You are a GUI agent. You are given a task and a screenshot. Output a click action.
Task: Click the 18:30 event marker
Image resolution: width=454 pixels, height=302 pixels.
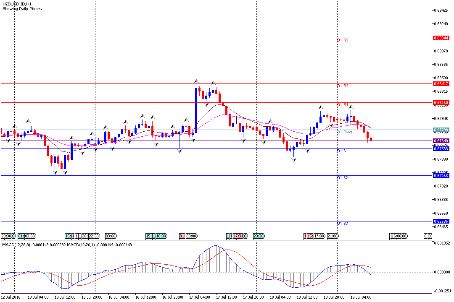(161, 236)
